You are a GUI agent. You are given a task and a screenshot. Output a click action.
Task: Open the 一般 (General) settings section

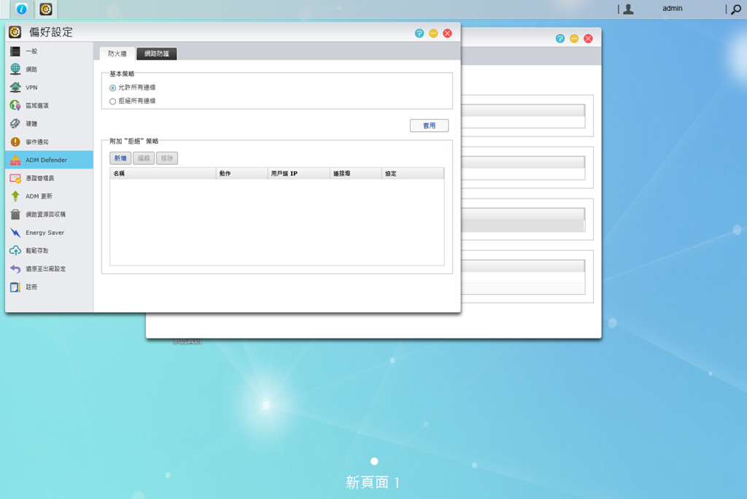tap(49, 51)
